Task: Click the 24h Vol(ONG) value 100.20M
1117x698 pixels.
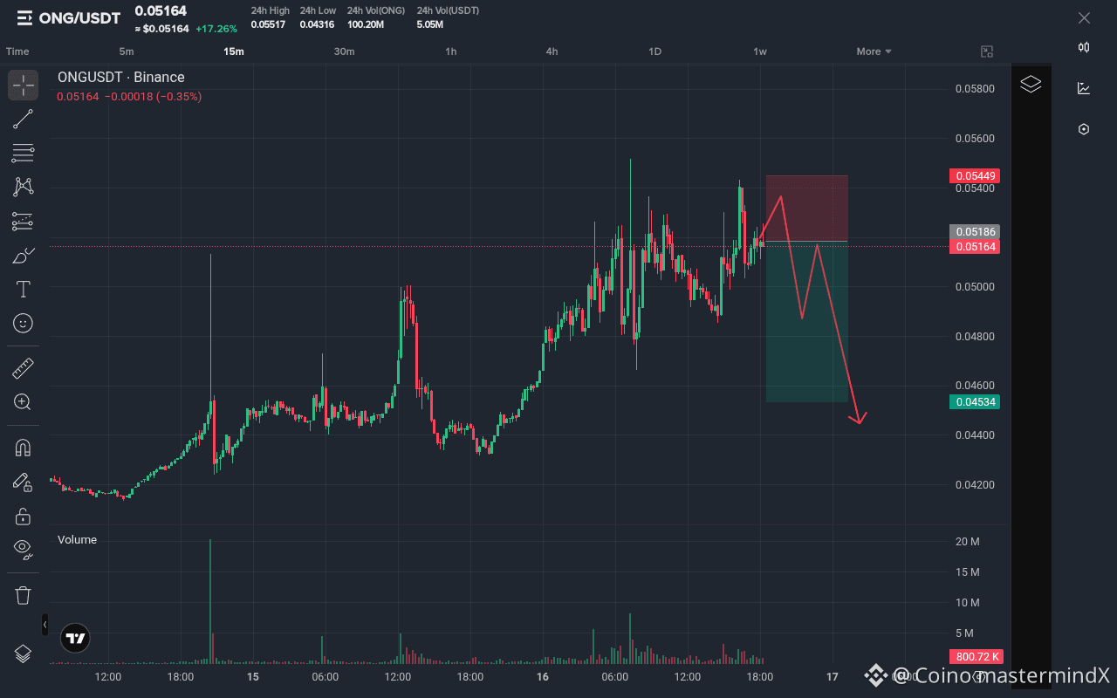Action: tap(366, 24)
